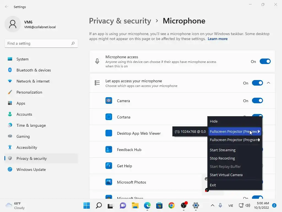Click the volume speaker icon in tray
282x212 pixels.
point(248,205)
